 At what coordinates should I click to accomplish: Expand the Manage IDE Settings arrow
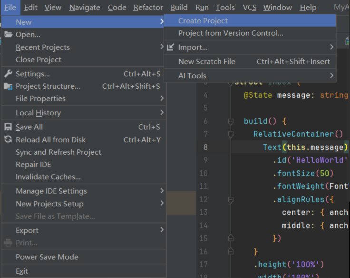pos(162,191)
